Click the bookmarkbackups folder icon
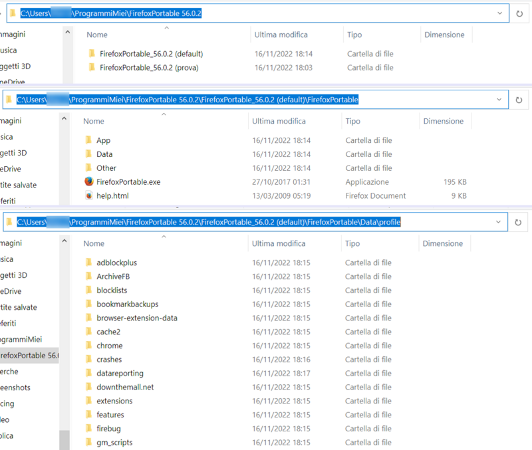The height and width of the screenshot is (450, 532). click(89, 304)
